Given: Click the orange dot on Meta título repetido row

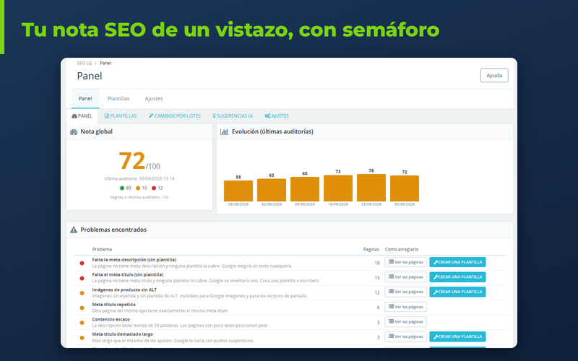Looking at the screenshot, I should (82, 308).
